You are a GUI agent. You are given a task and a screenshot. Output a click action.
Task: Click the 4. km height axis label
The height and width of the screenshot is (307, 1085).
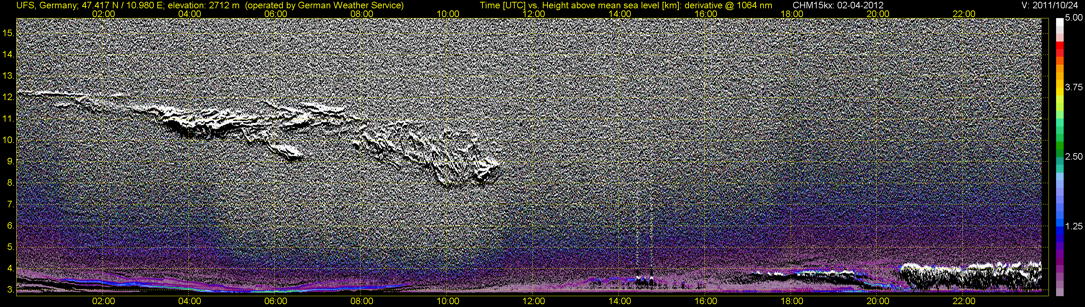(11, 268)
